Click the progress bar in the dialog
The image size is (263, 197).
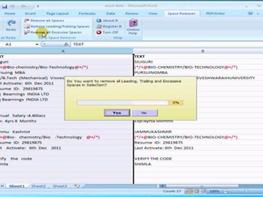click(123, 103)
